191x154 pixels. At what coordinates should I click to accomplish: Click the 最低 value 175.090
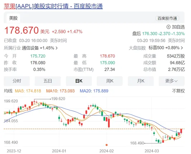tap(108, 63)
